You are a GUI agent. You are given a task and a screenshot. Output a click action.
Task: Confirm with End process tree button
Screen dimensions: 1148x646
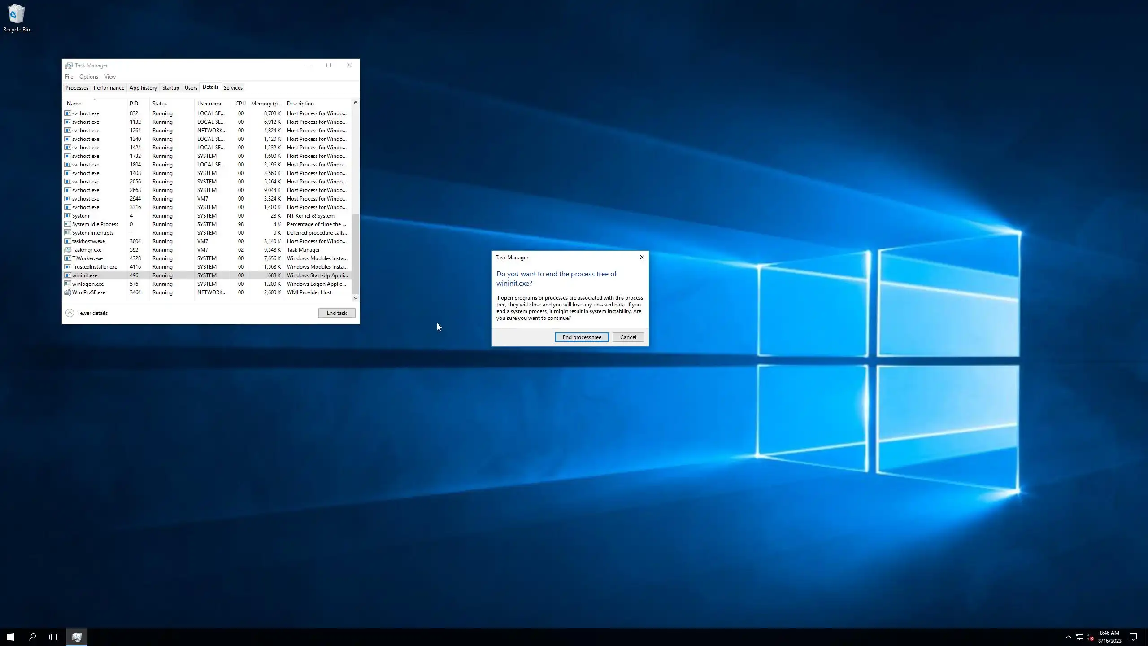pos(582,337)
